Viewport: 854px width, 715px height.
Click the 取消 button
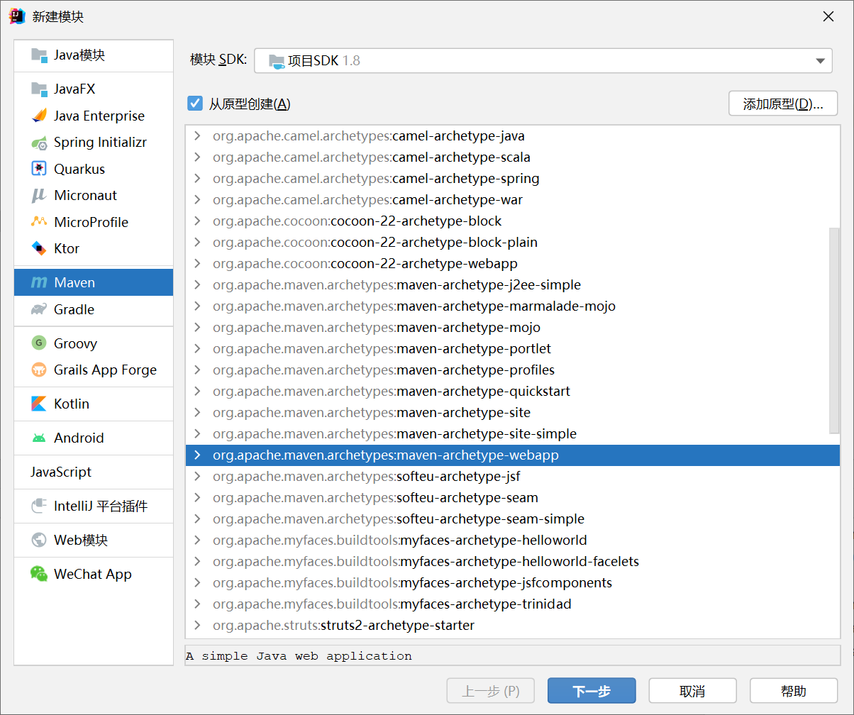[x=692, y=691]
